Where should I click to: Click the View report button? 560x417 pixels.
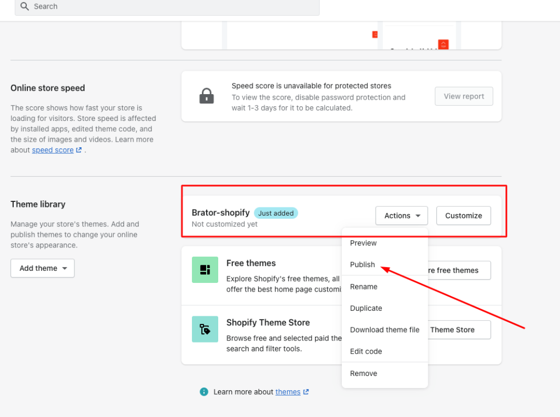tap(464, 96)
